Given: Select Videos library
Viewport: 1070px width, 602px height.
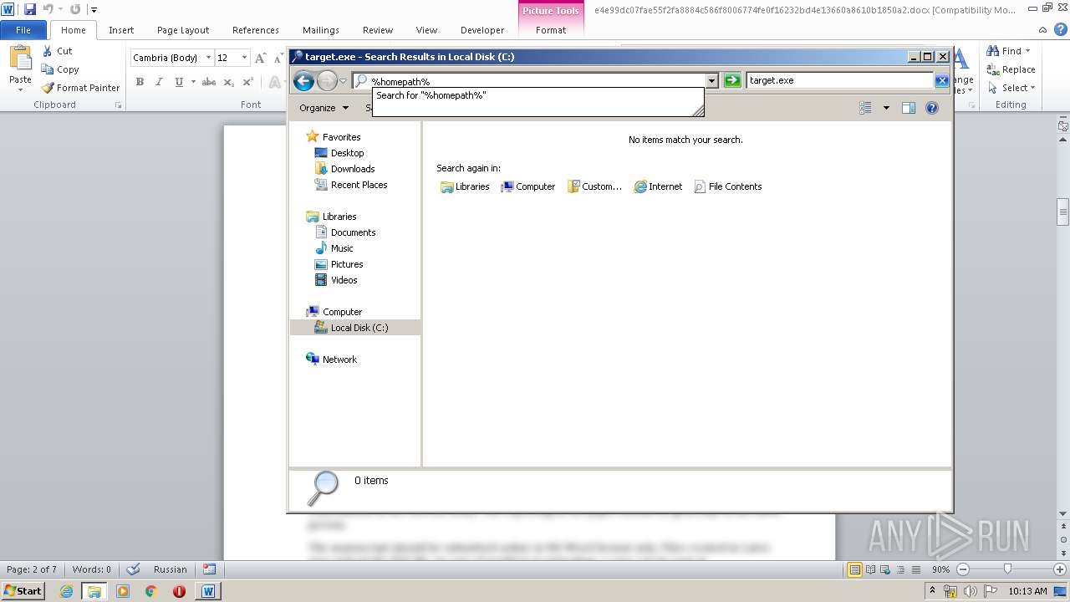Looking at the screenshot, I should point(335,280).
